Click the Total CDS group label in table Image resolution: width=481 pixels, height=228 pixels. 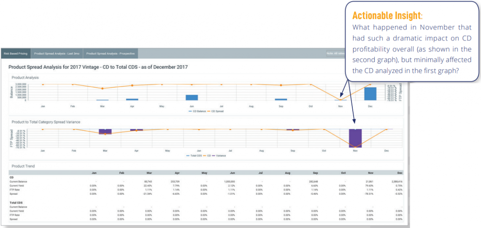(x=15, y=202)
